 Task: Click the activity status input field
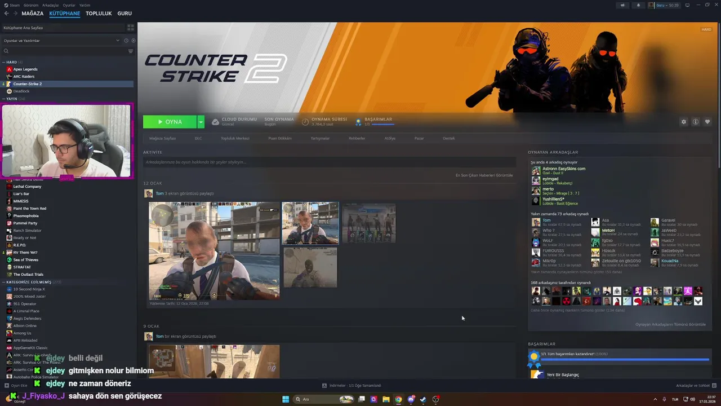coord(329,162)
